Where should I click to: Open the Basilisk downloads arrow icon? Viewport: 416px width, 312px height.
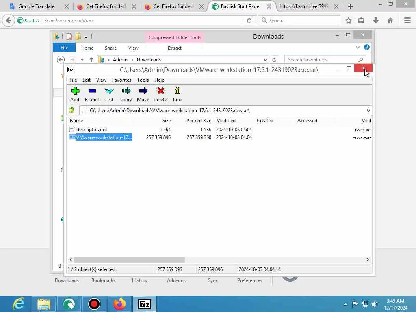[x=376, y=20]
